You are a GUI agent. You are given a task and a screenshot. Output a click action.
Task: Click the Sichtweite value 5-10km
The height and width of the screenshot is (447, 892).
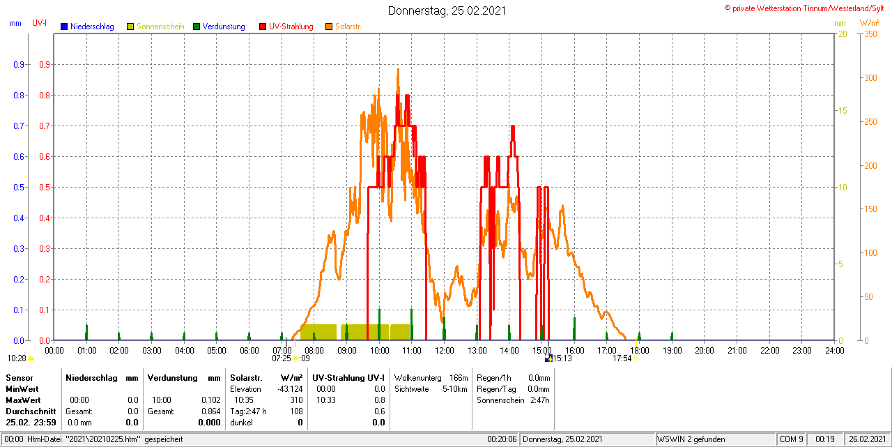pyautogui.click(x=455, y=388)
